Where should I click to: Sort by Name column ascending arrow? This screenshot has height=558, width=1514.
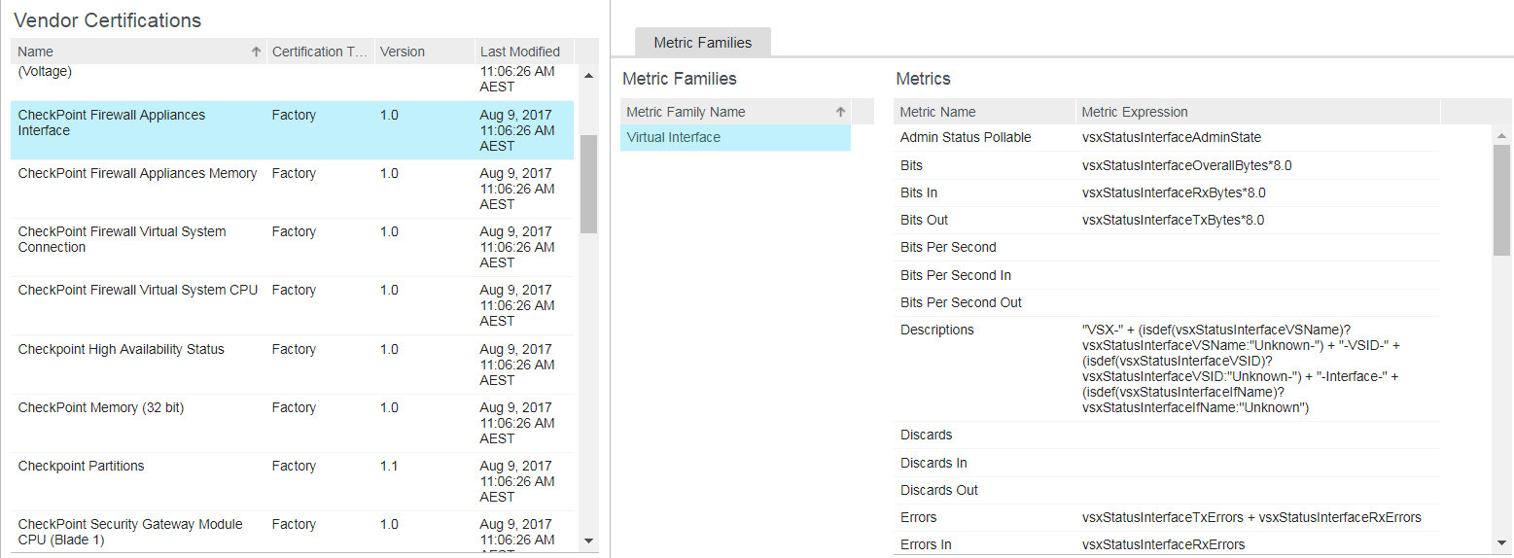[257, 52]
